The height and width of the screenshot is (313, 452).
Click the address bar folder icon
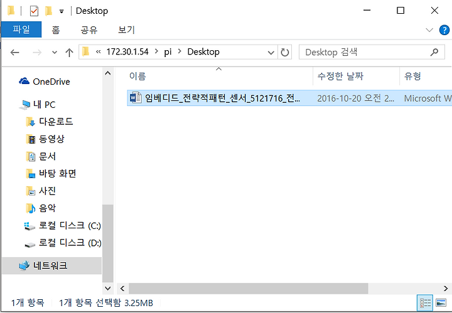[85, 52]
